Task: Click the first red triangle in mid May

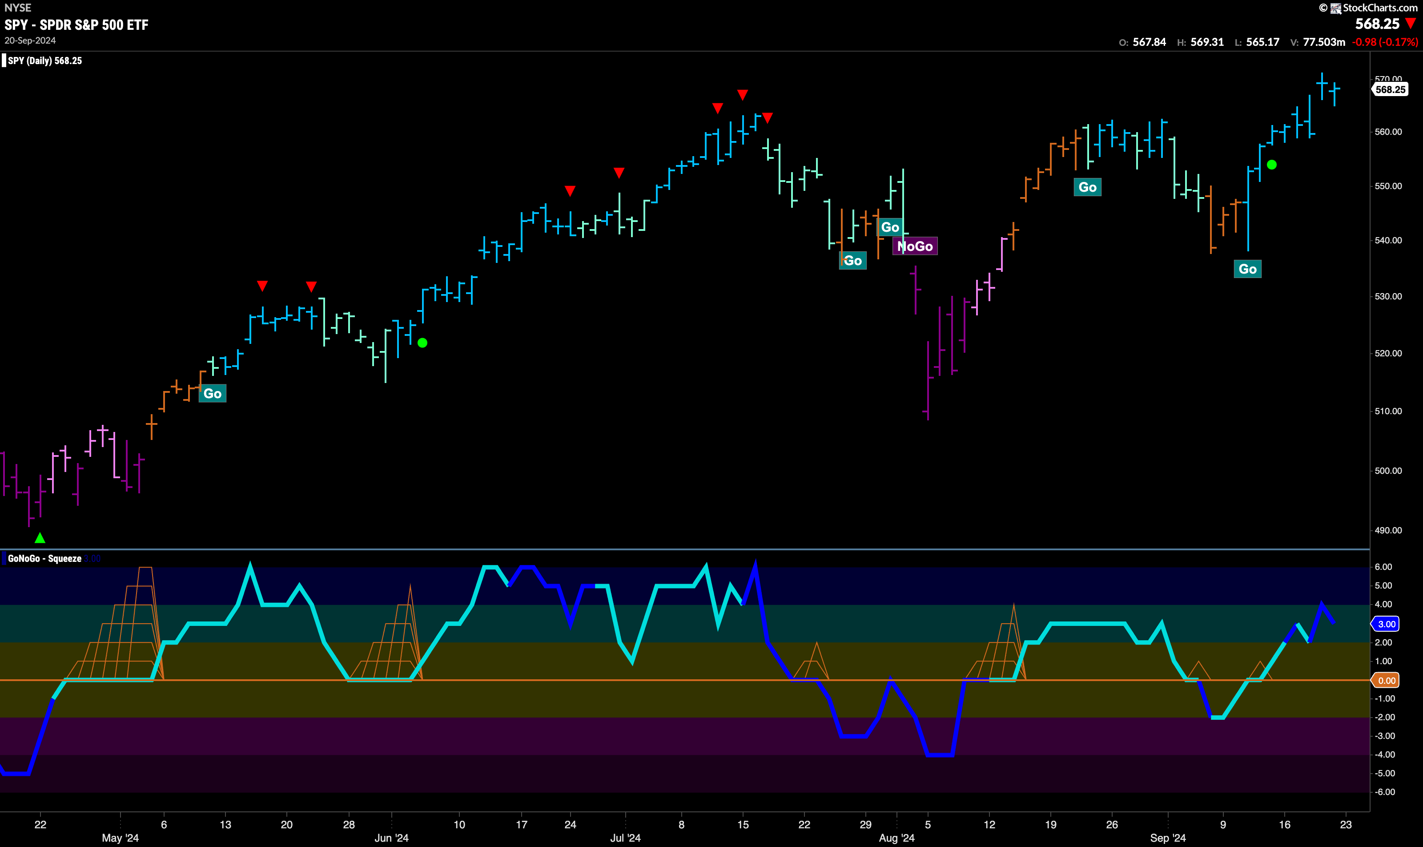Action: tap(262, 286)
